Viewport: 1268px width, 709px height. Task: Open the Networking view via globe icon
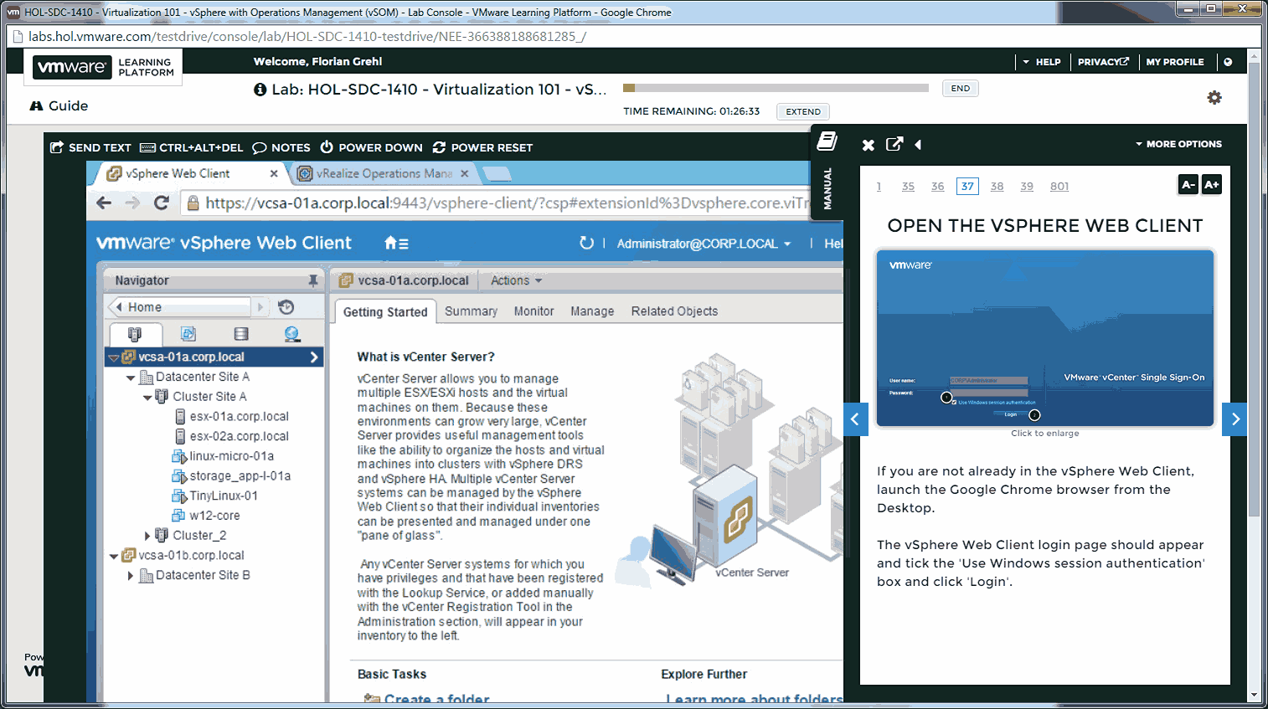[x=291, y=334]
